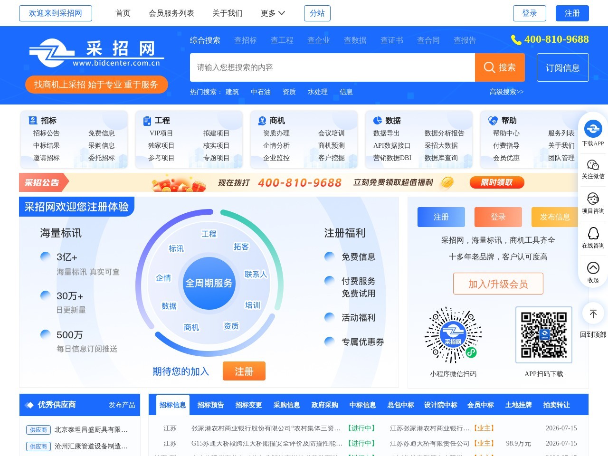
Task: Select the 查报告 search tab
Action: pyautogui.click(x=465, y=40)
